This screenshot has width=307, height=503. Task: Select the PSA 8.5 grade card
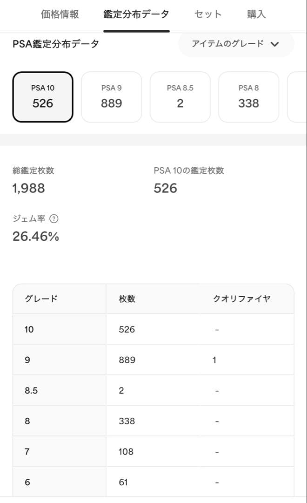click(x=180, y=97)
